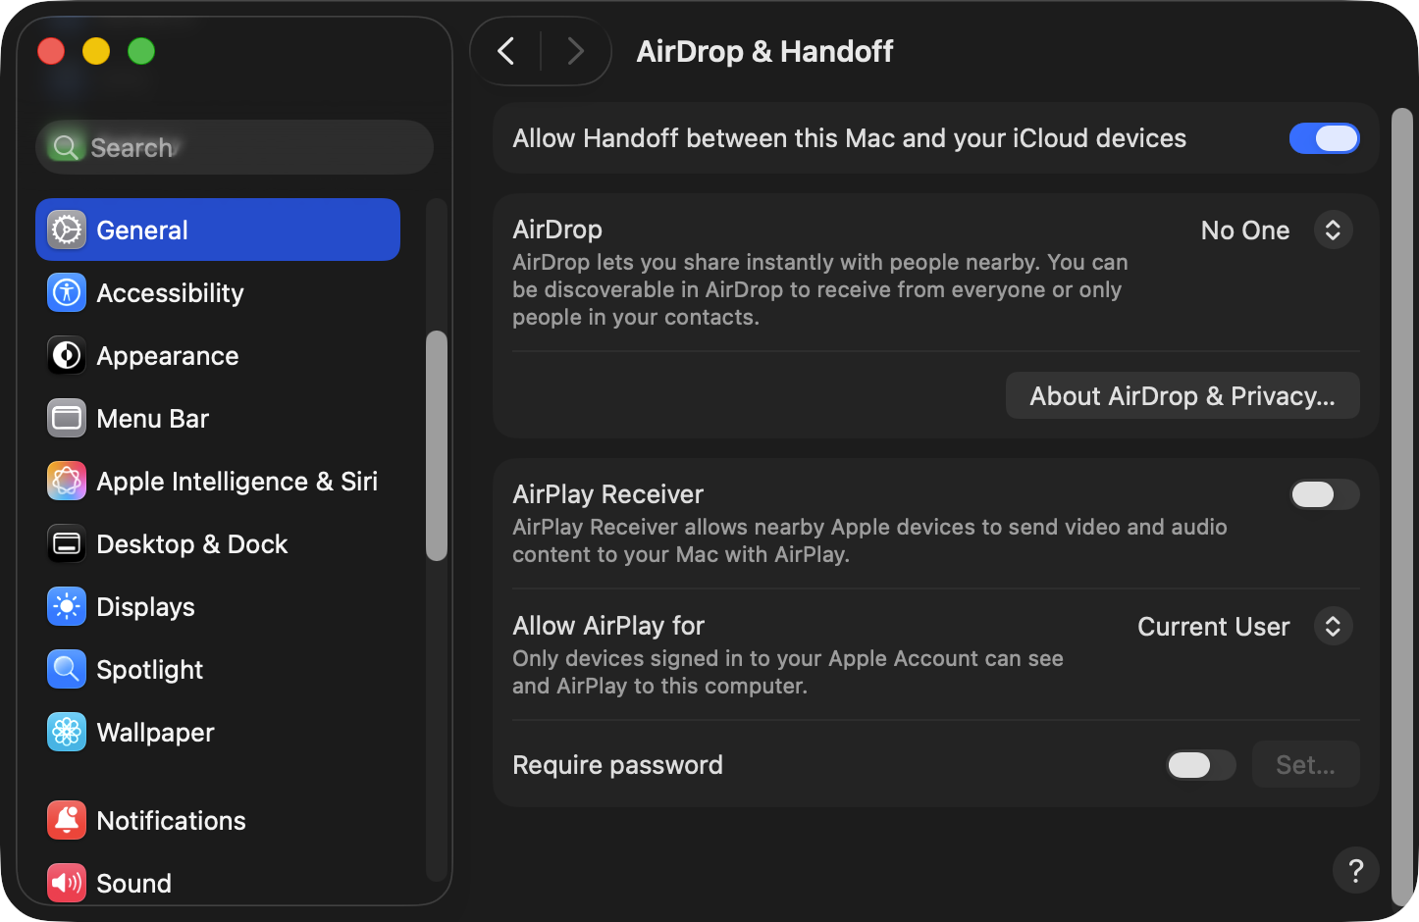This screenshot has height=922, width=1419.
Task: Click the Accessibility icon in sidebar
Action: (67, 292)
